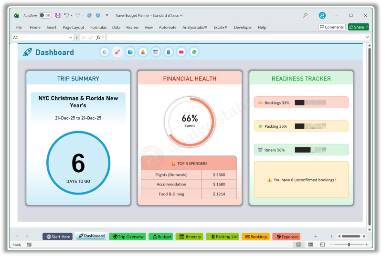Switch to Normal view in status bar
Screen dimensions: 382x256
pyautogui.click(x=298, y=245)
